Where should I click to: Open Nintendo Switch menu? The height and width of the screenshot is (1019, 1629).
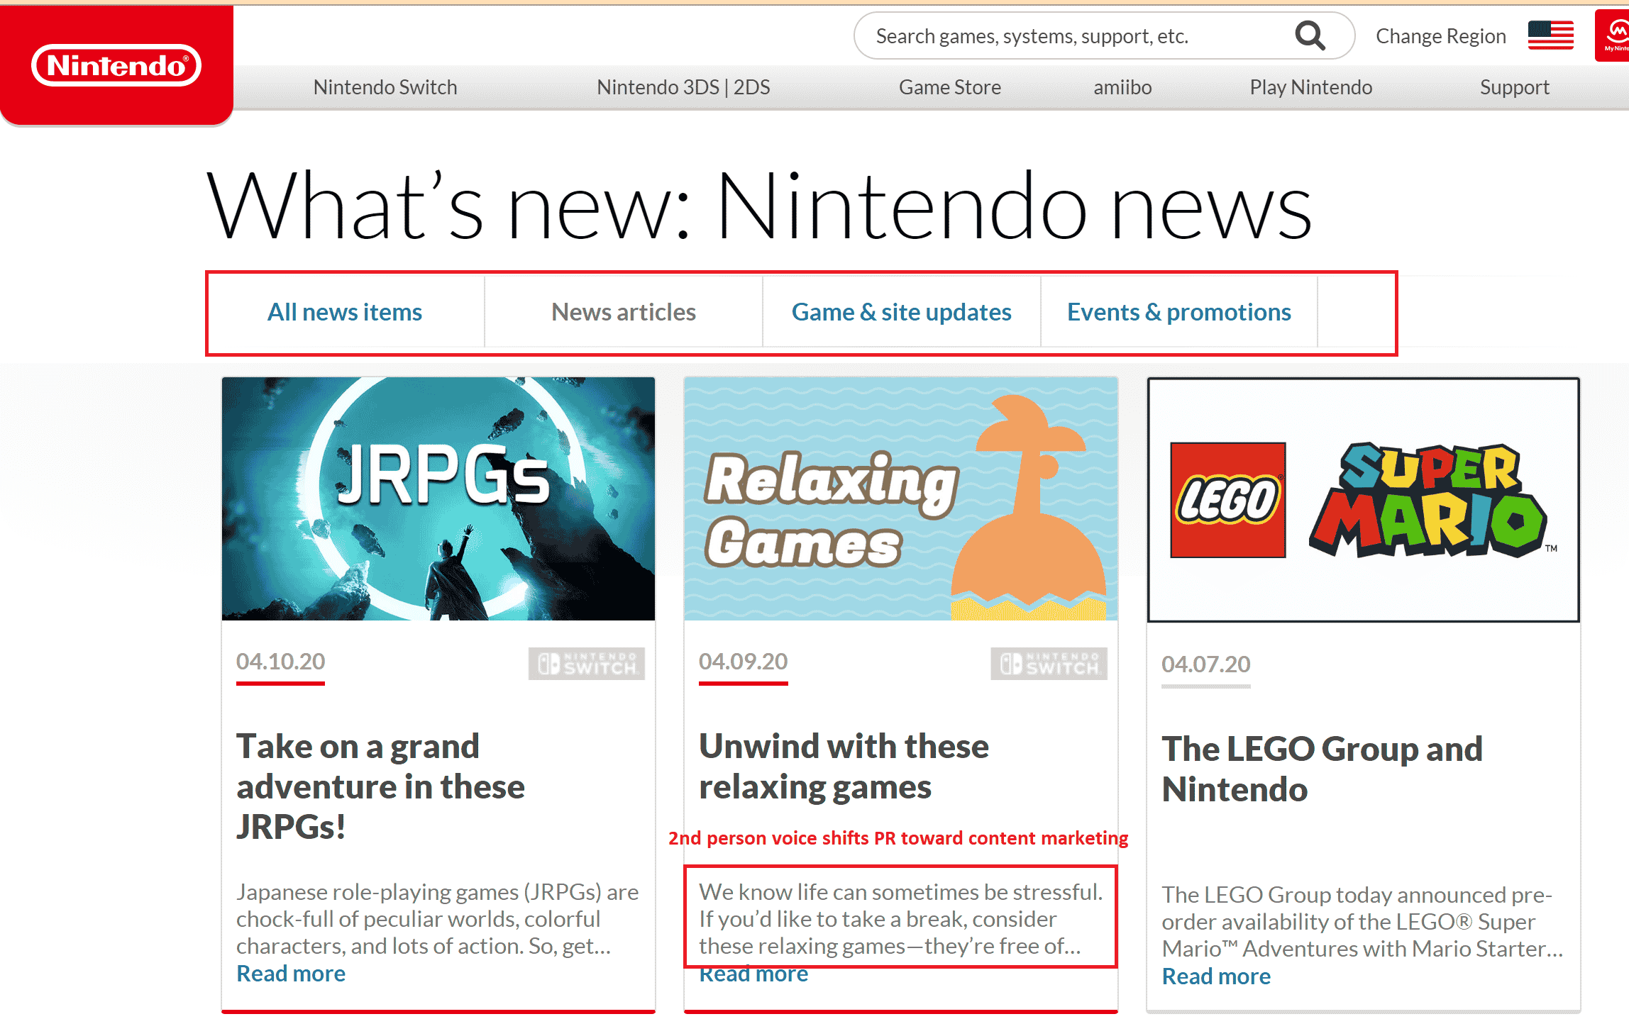coord(385,87)
